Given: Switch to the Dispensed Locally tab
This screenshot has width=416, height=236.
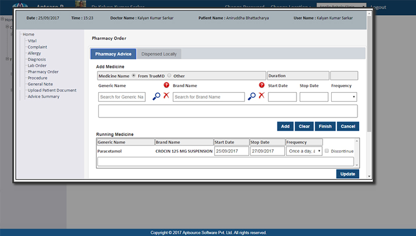Looking at the screenshot, I should (x=159, y=54).
